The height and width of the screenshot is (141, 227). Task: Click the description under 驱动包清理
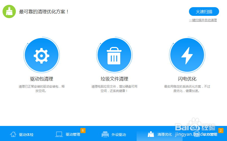click(x=41, y=89)
